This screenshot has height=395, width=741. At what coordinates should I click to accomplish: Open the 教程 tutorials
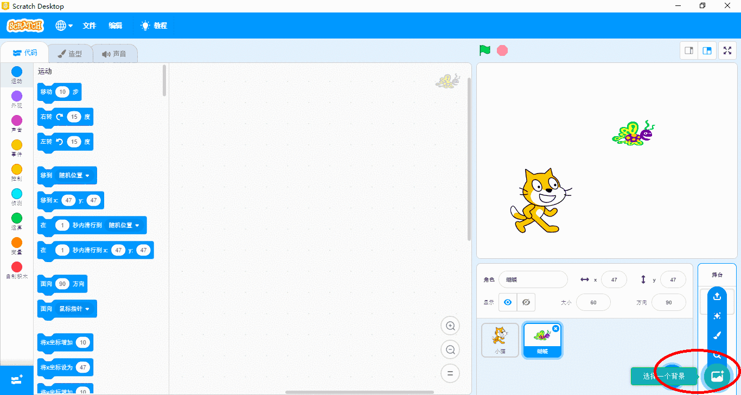tap(154, 26)
